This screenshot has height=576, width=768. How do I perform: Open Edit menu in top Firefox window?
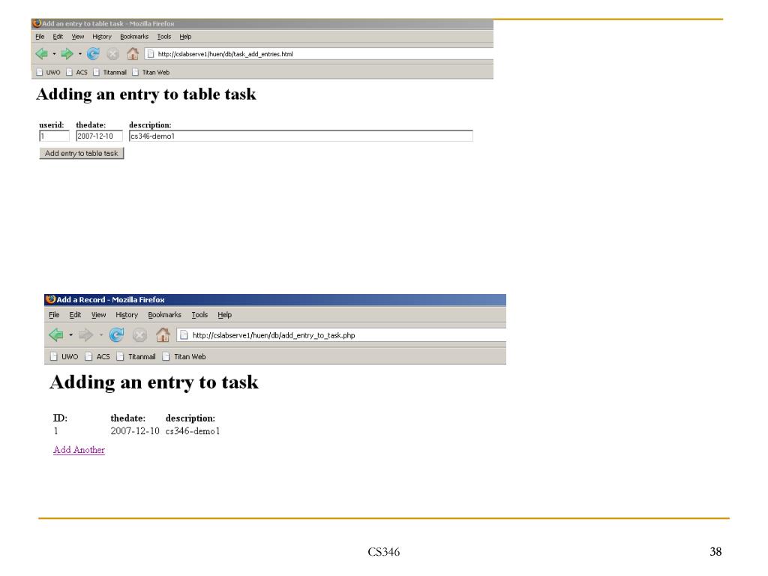(x=58, y=37)
